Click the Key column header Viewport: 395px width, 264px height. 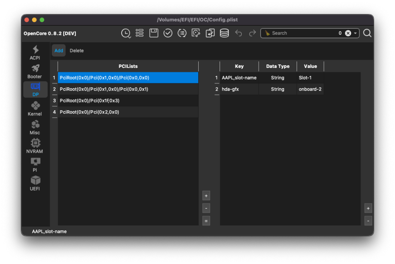click(239, 66)
